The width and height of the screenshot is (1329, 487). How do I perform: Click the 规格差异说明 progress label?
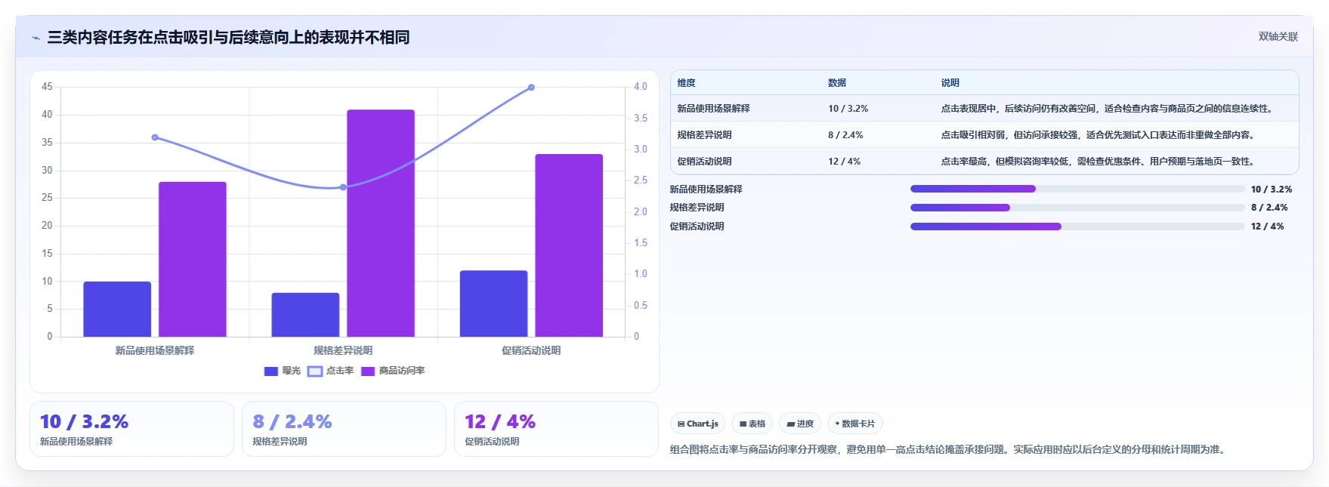click(x=697, y=208)
